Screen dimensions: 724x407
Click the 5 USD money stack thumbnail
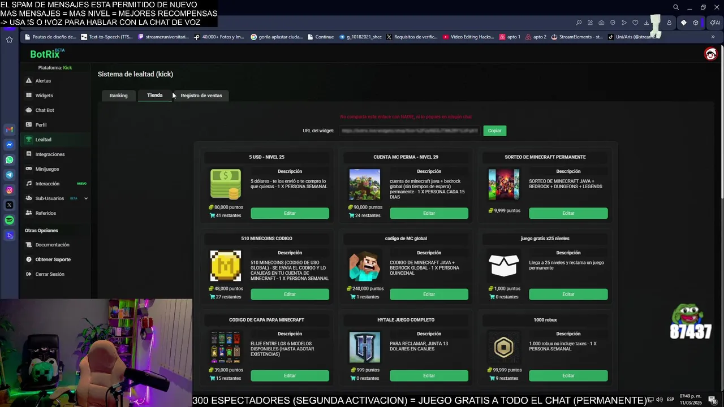[226, 184]
